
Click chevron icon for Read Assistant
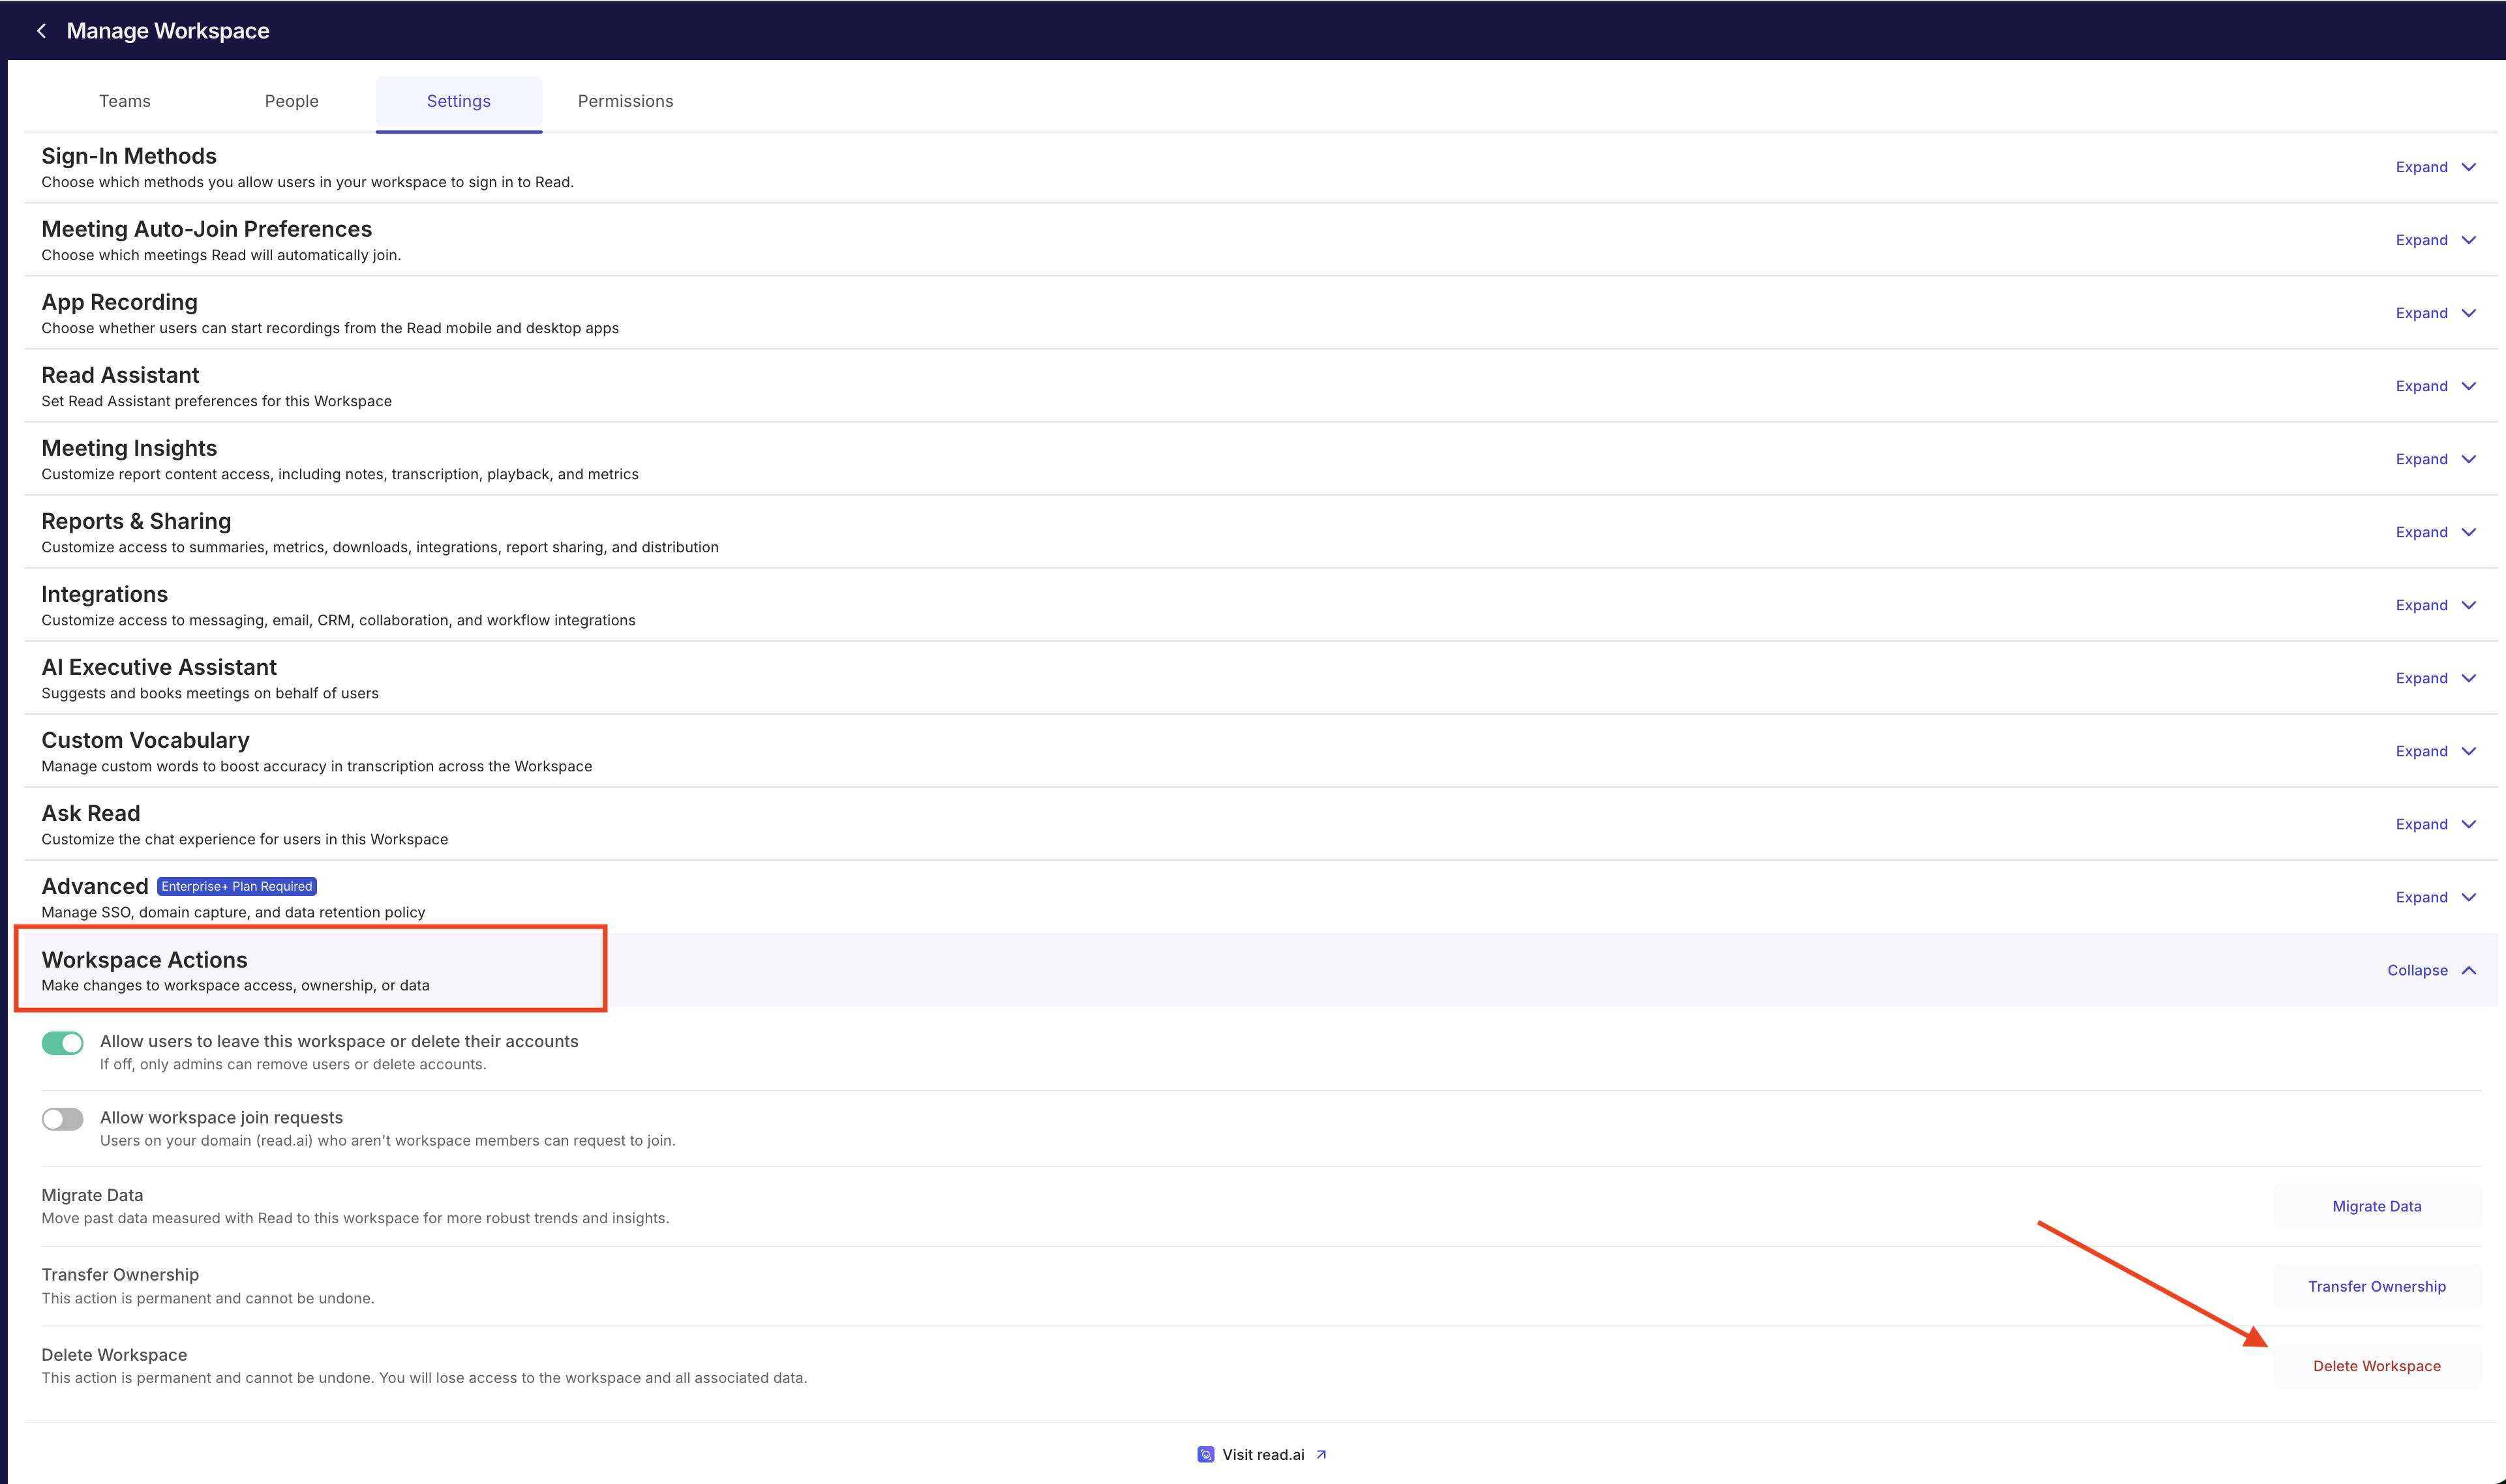pyautogui.click(x=2468, y=386)
